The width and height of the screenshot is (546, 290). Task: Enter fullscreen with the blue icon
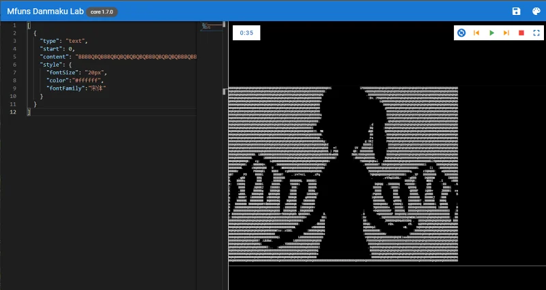[536, 33]
